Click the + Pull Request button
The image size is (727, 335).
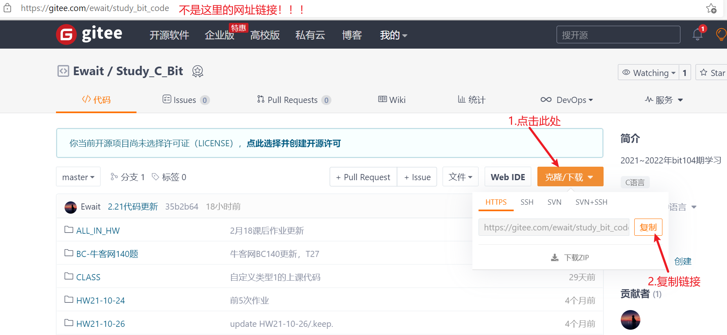pyautogui.click(x=363, y=177)
